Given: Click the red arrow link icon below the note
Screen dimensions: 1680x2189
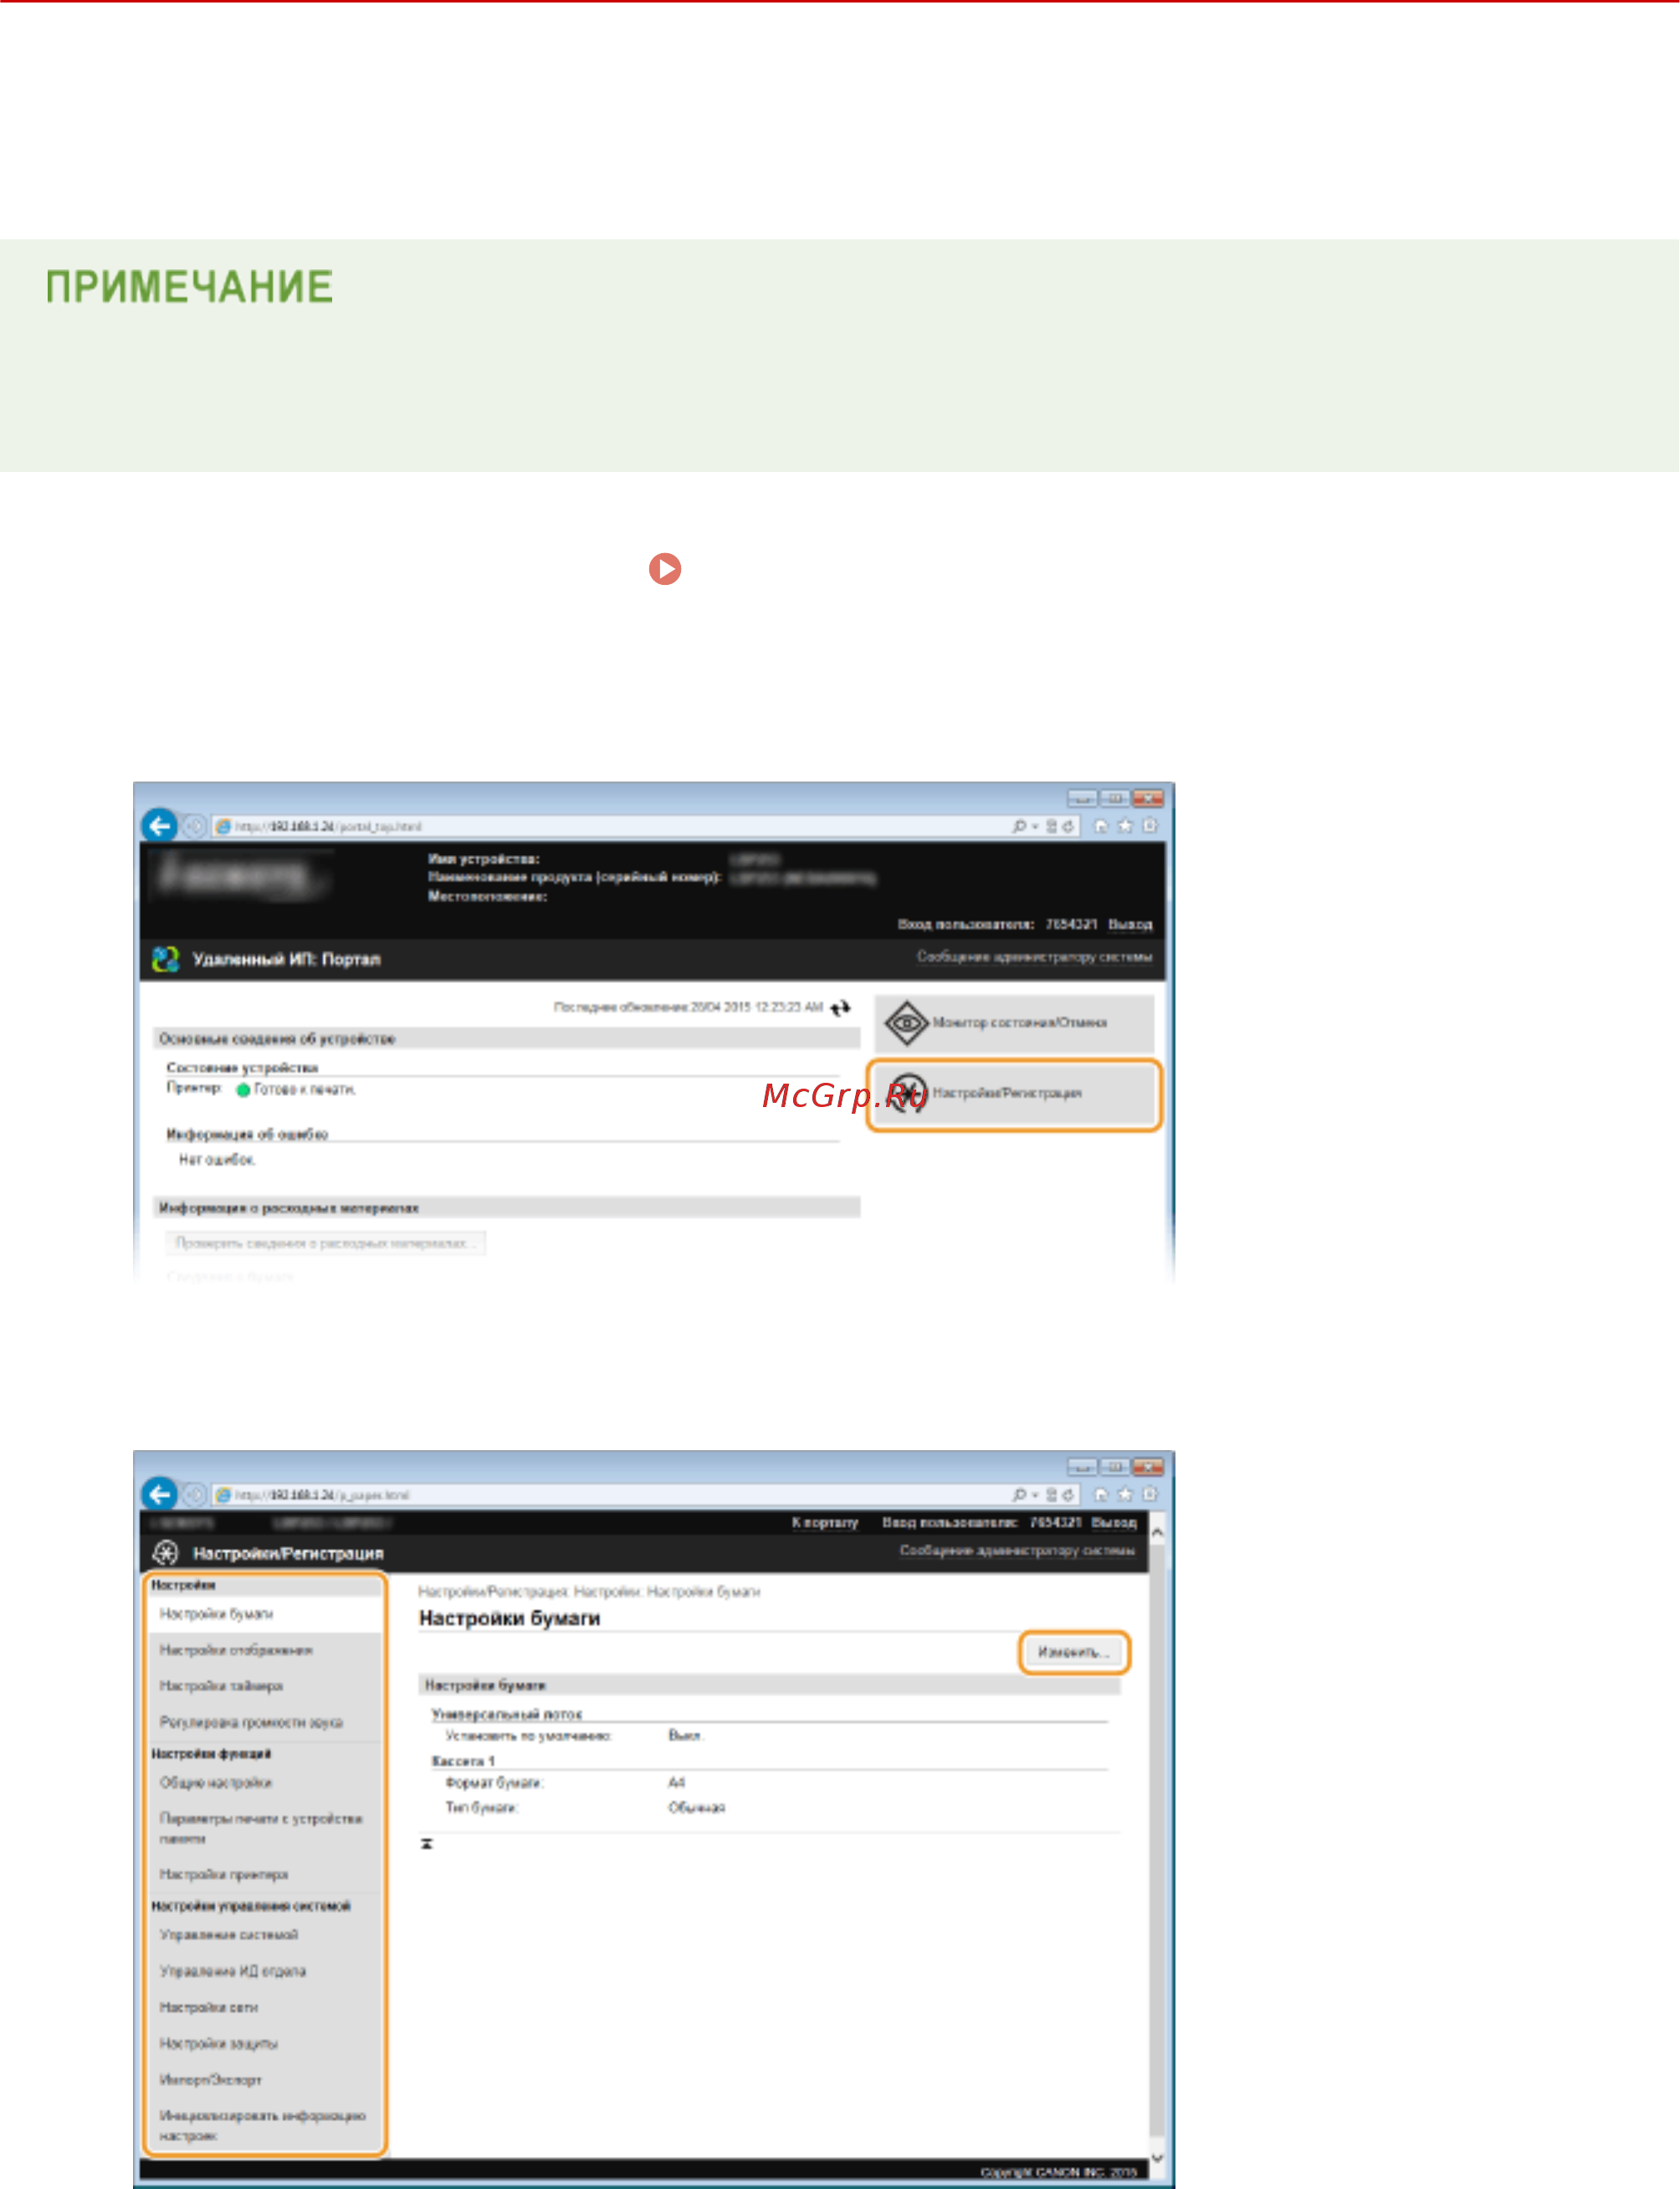Looking at the screenshot, I should click(x=665, y=569).
